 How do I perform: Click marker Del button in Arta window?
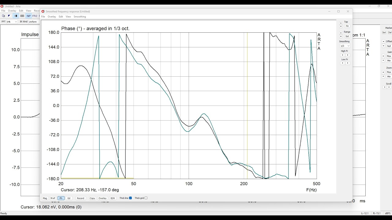pyautogui.click(x=390, y=32)
